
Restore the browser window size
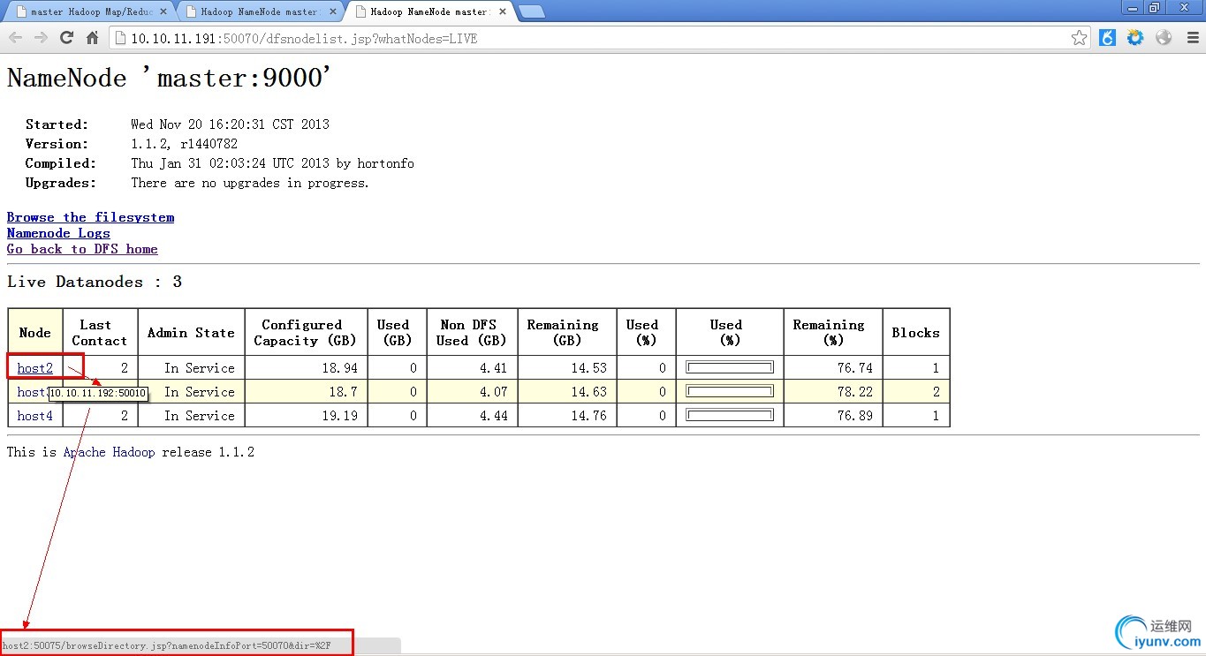click(1154, 7)
